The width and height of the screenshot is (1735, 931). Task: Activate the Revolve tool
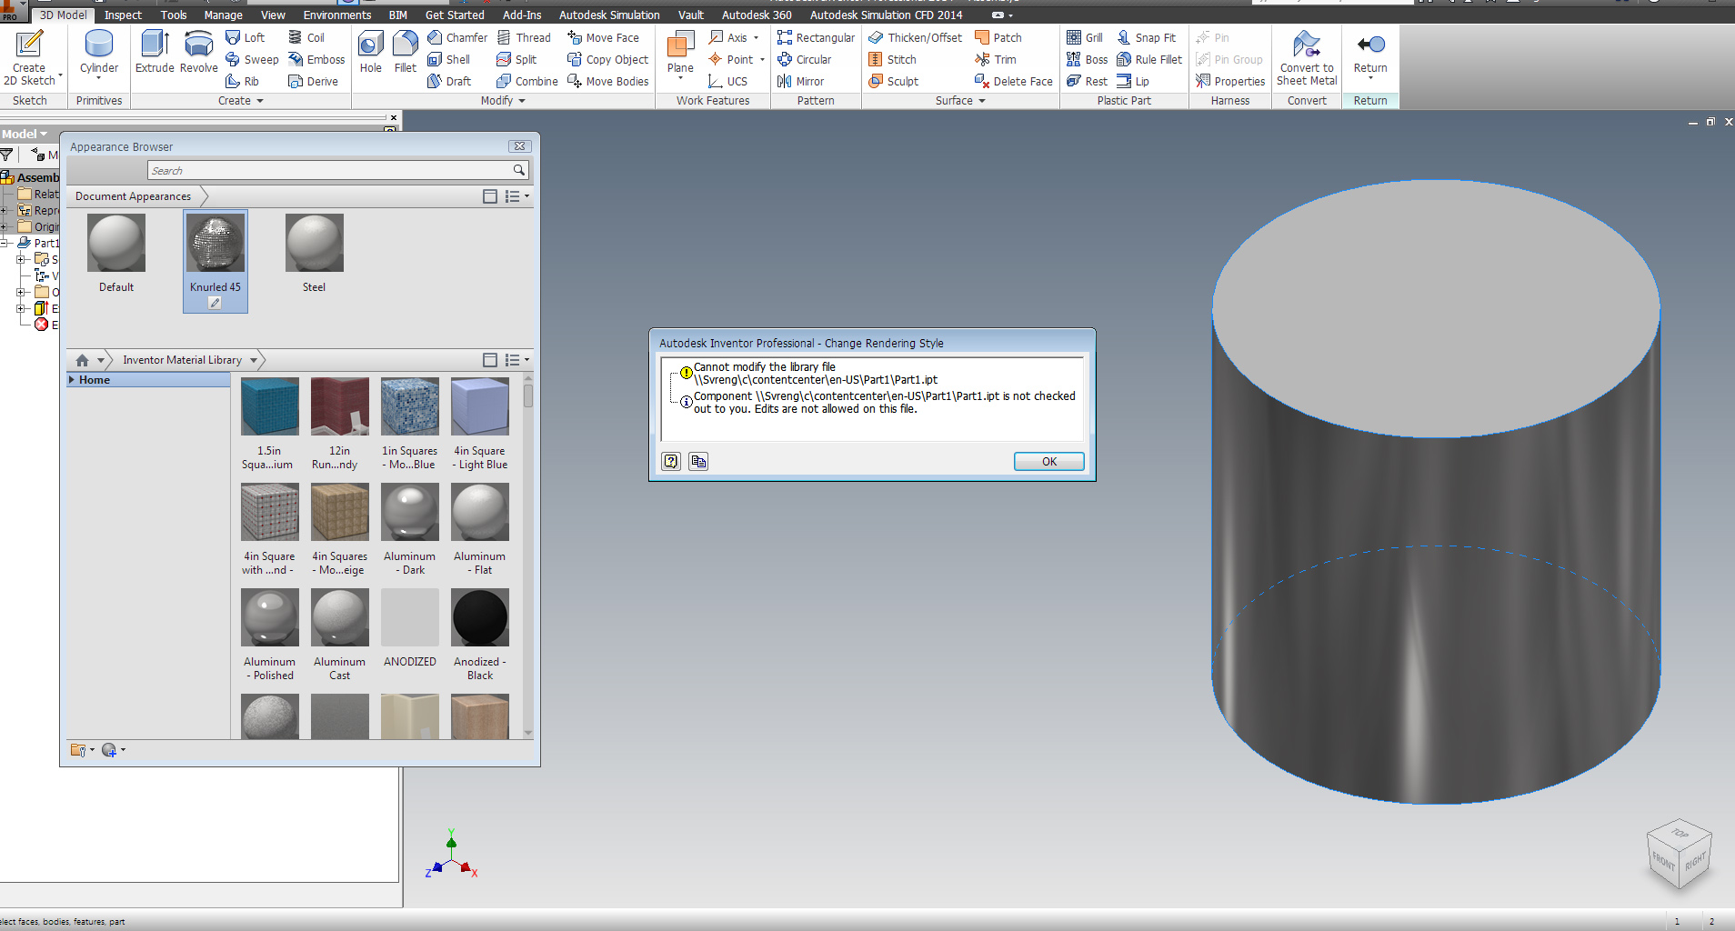click(x=198, y=51)
